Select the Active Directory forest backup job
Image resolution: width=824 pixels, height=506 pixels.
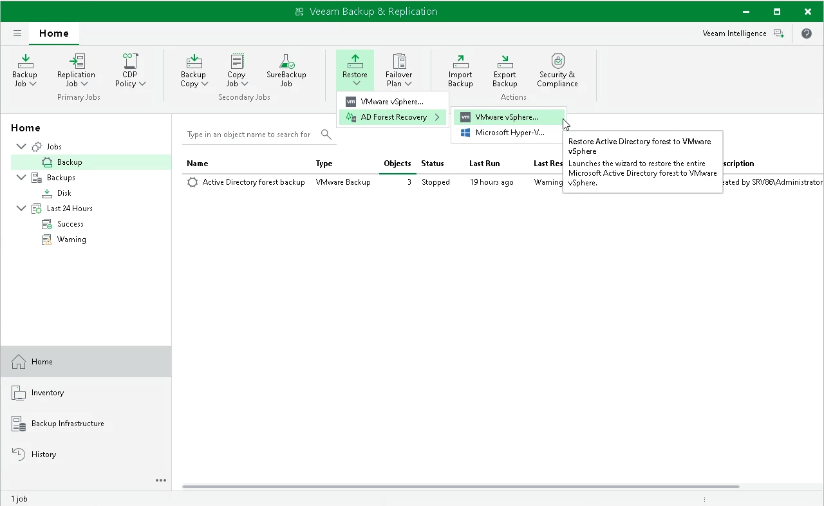point(254,182)
